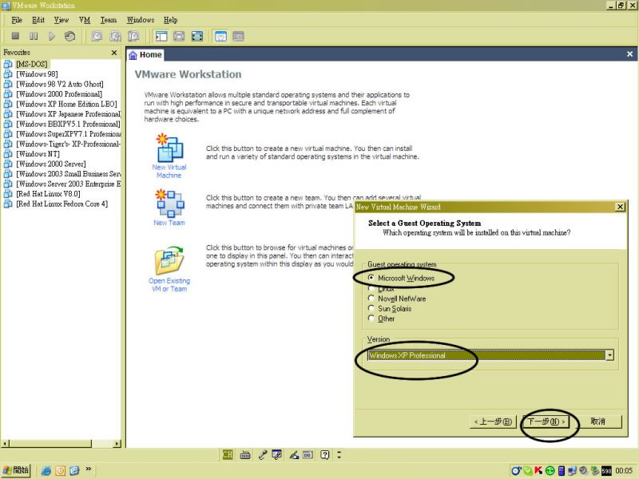Select the Novell NetWare radio button

[371, 298]
